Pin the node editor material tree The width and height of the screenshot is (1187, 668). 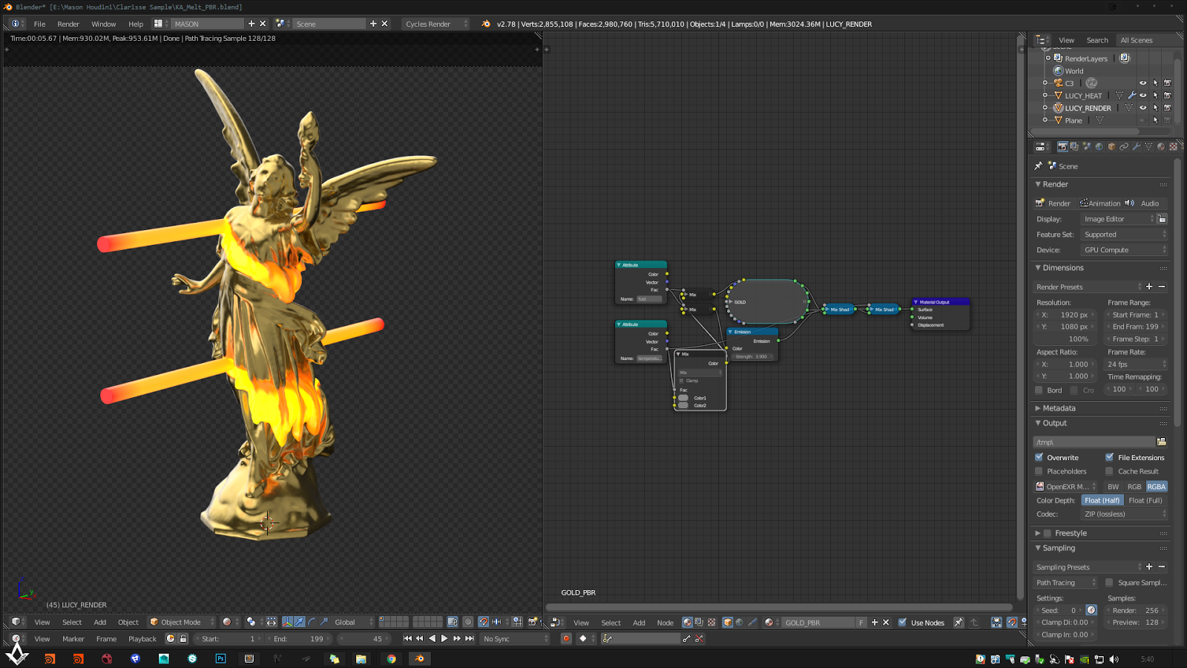[x=959, y=623]
